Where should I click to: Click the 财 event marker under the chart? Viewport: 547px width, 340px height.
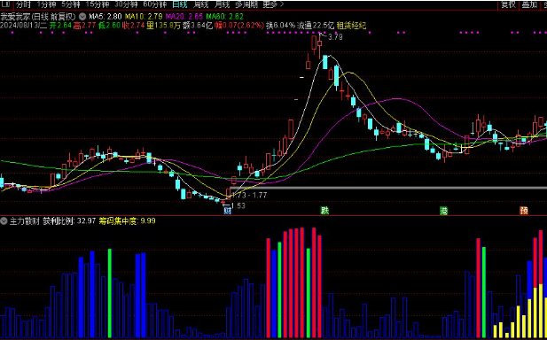[228, 211]
